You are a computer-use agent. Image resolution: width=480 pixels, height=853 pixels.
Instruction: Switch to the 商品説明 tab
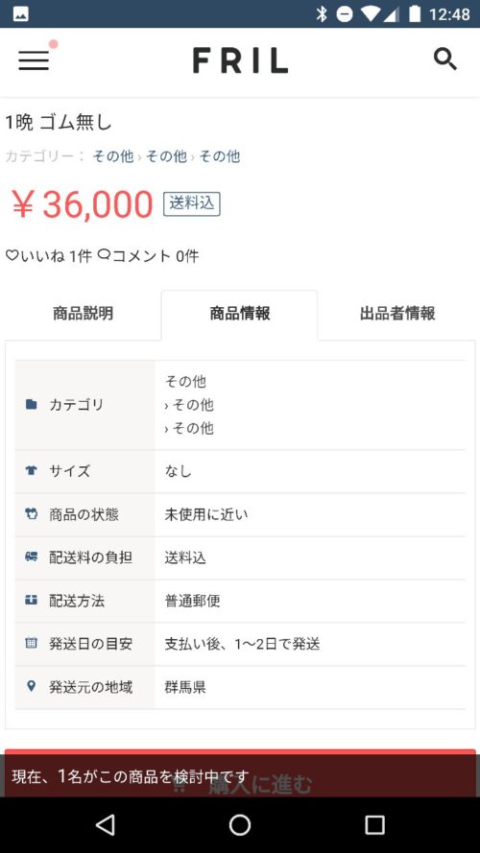pos(84,314)
